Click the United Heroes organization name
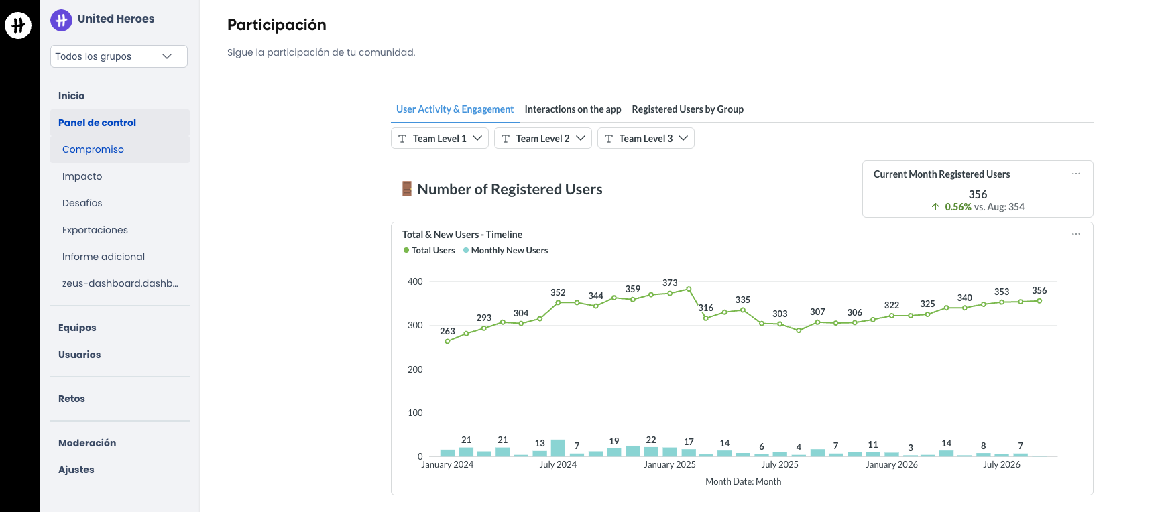Image resolution: width=1166 pixels, height=512 pixels. coord(116,19)
